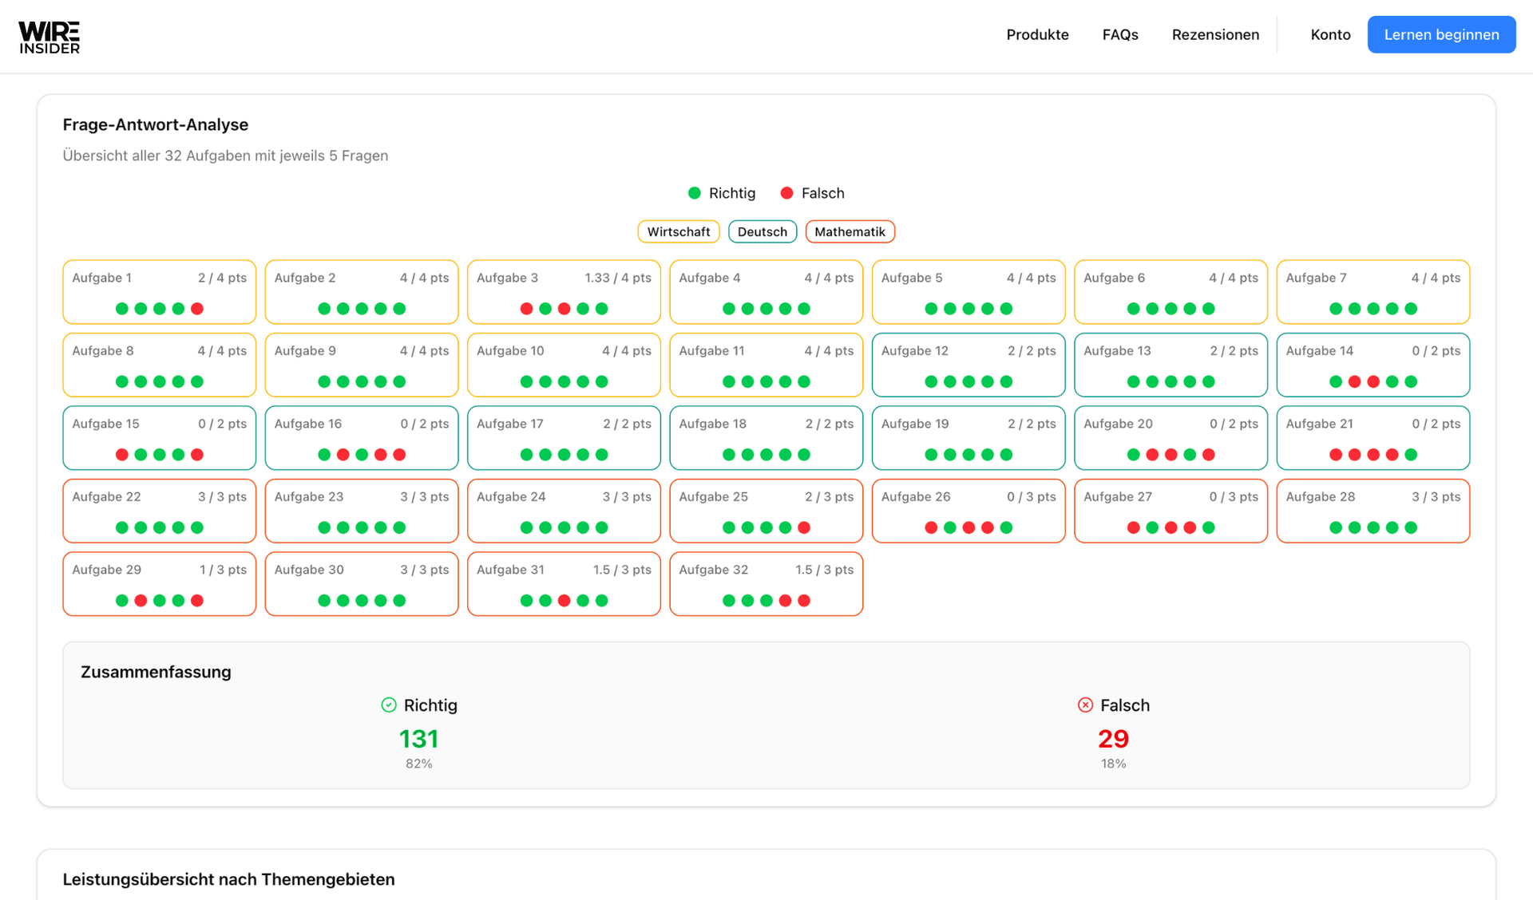Click the green 131 correct count

click(x=419, y=739)
